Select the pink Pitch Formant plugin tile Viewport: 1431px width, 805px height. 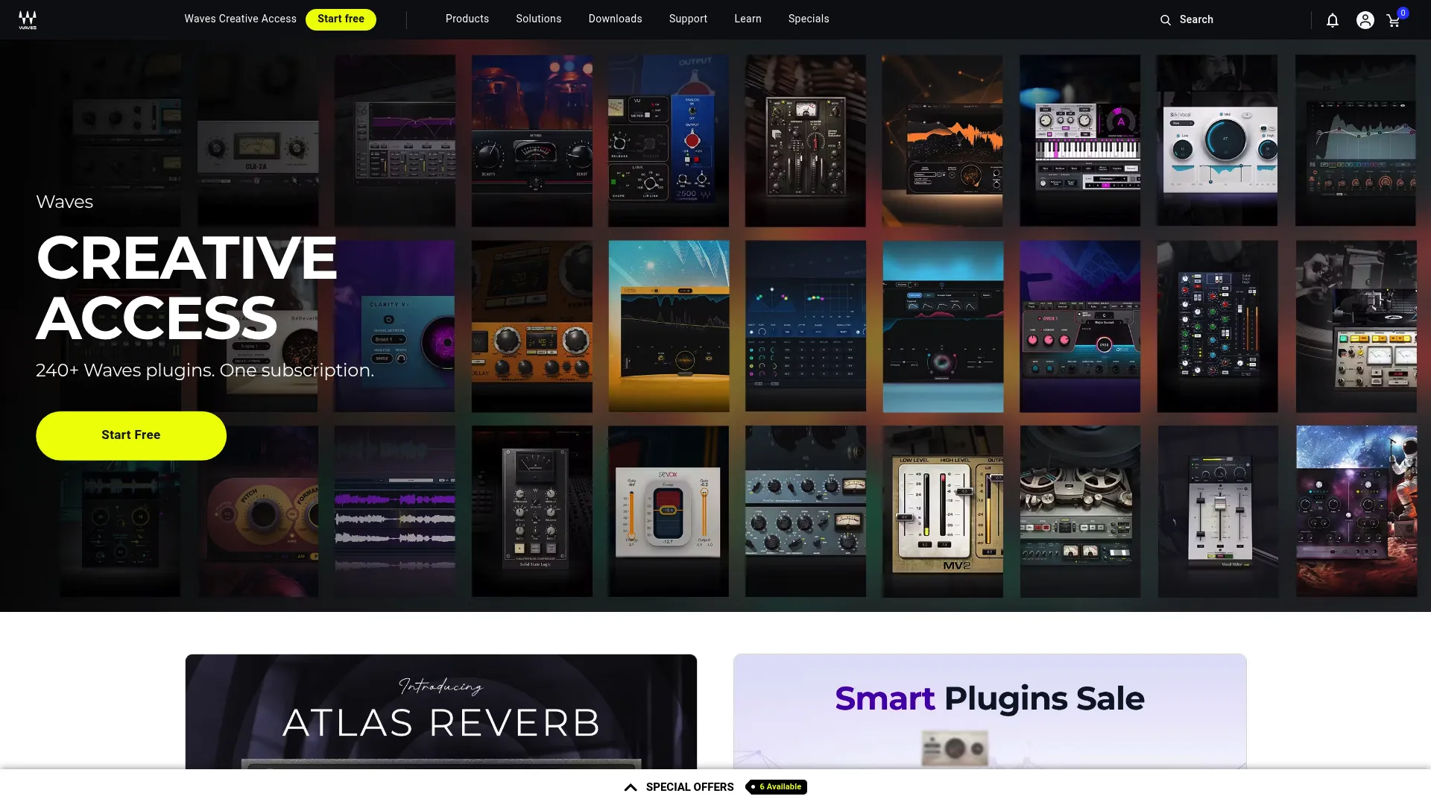[x=258, y=511]
